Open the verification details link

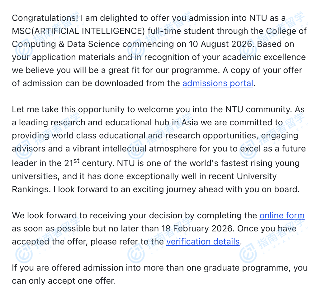coord(203,242)
